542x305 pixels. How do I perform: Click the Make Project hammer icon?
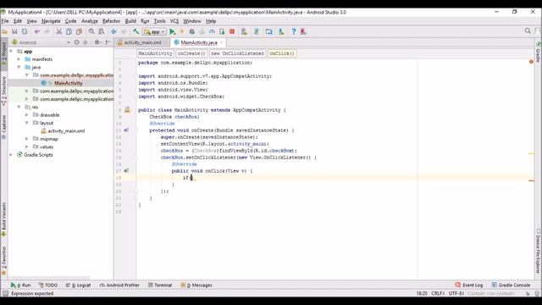click(135, 32)
